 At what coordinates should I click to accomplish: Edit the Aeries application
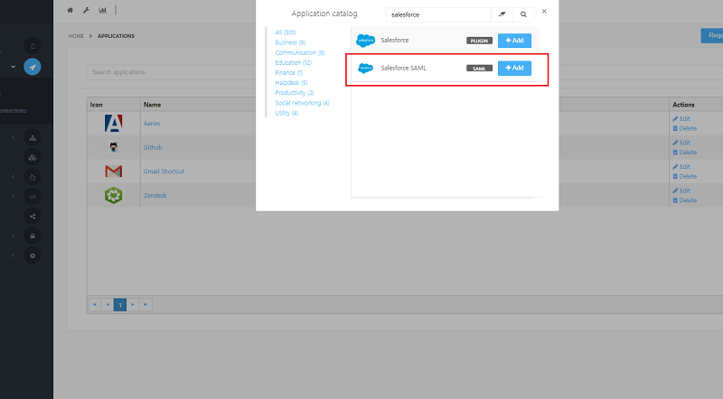click(681, 118)
